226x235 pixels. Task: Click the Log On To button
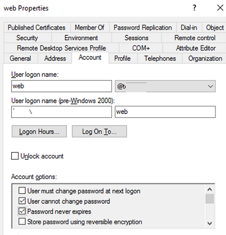[99, 131]
